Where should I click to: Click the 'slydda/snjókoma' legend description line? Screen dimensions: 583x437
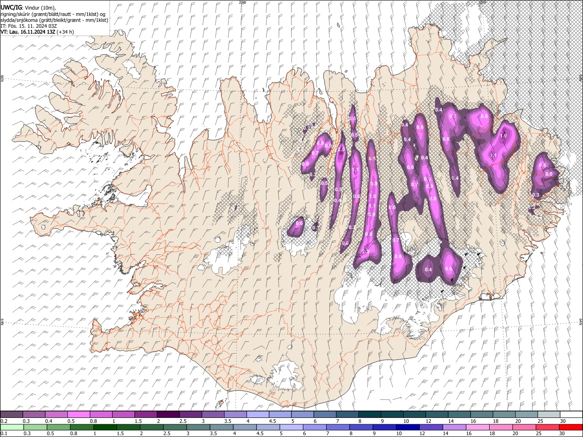[x=54, y=20]
